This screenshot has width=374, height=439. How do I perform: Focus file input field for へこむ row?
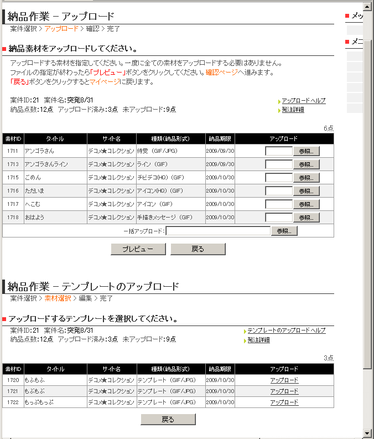coord(278,204)
